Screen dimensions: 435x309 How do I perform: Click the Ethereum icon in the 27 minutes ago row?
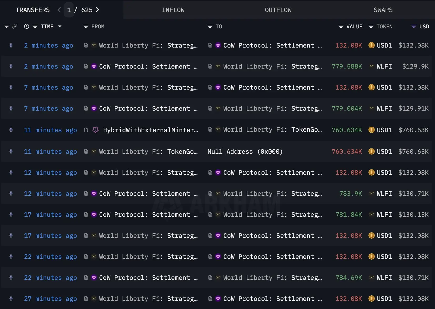(11, 298)
